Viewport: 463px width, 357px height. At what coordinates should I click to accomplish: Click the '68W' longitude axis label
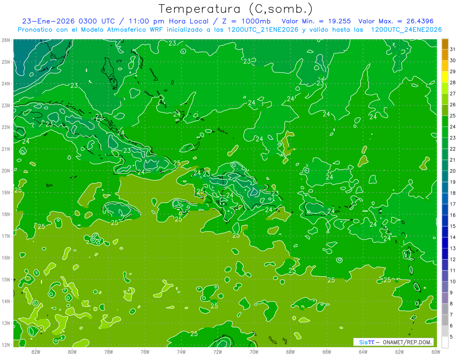(290, 352)
